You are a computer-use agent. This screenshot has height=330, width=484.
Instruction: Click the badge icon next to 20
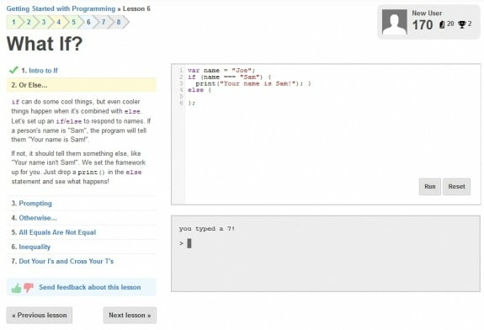pyautogui.click(x=442, y=24)
